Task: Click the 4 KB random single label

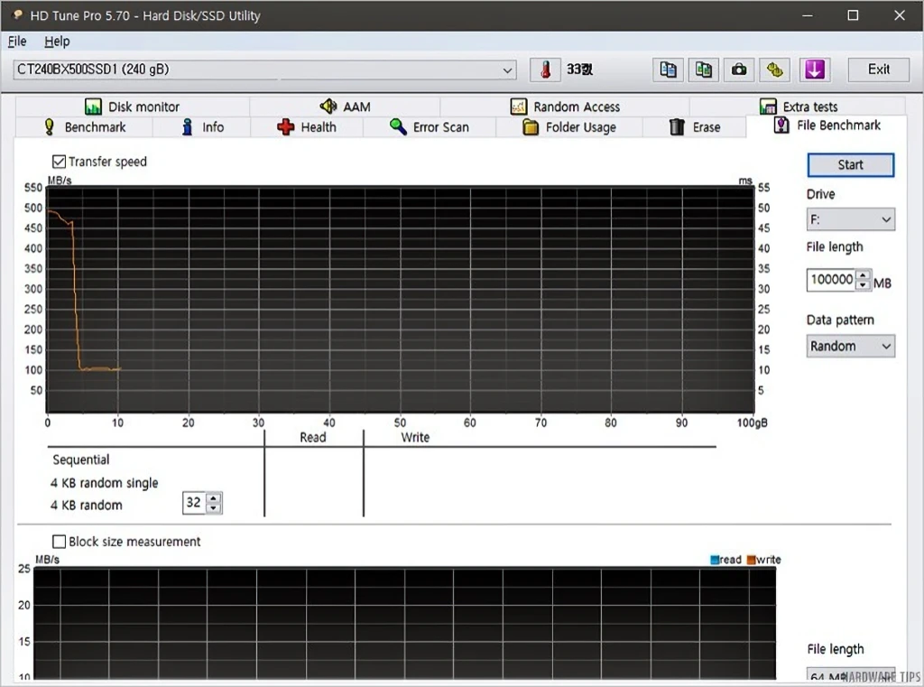Action: [105, 483]
